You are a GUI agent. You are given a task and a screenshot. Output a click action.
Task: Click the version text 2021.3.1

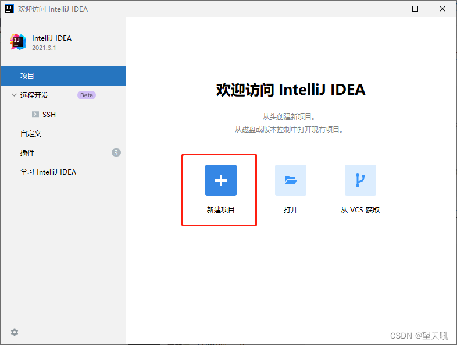(44, 48)
